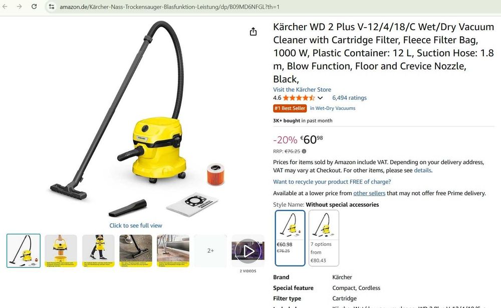The image size is (501, 308).
Task: Click to see full view of image
Action: point(135,226)
